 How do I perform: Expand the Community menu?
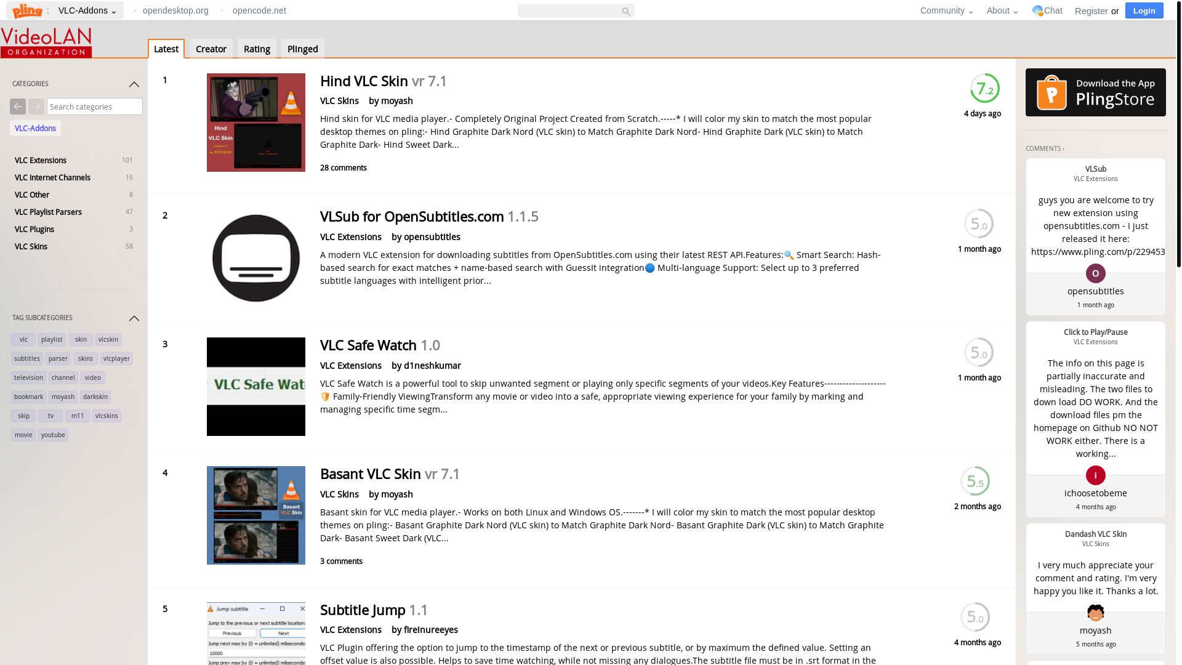coord(947,10)
